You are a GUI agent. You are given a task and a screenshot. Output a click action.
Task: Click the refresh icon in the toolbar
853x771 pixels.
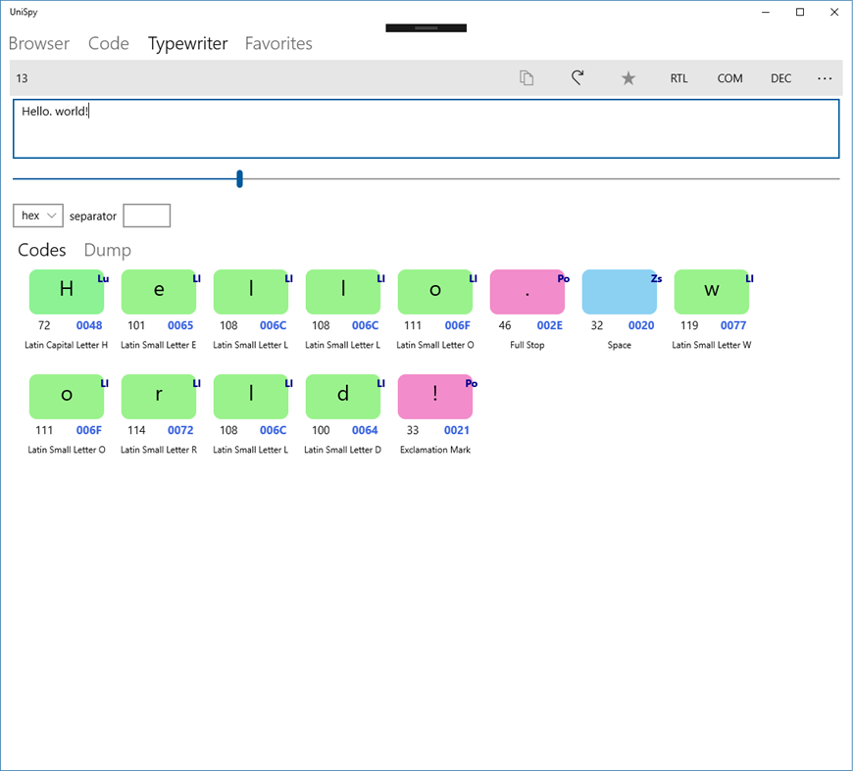click(577, 78)
